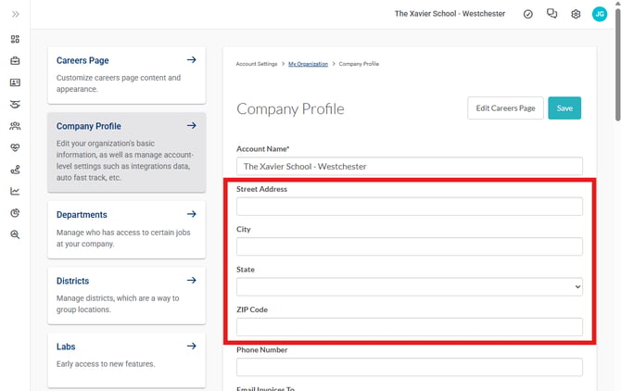Click the Account Settings breadcrumb
This screenshot has width=621, height=391.
click(x=257, y=64)
